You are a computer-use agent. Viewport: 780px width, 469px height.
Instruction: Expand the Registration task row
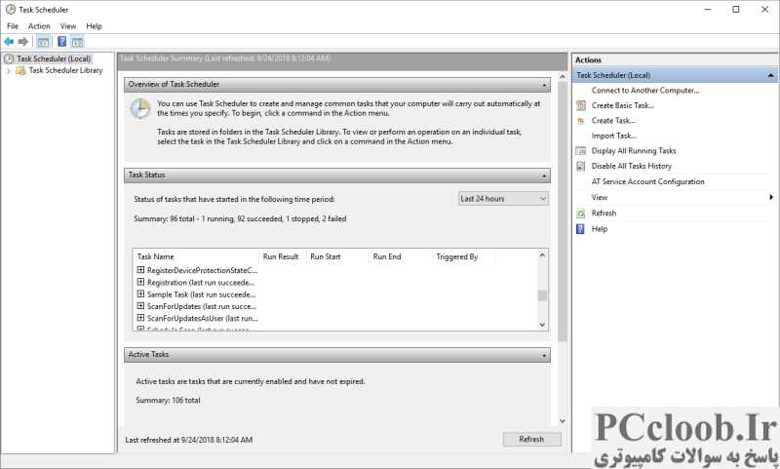tap(140, 282)
